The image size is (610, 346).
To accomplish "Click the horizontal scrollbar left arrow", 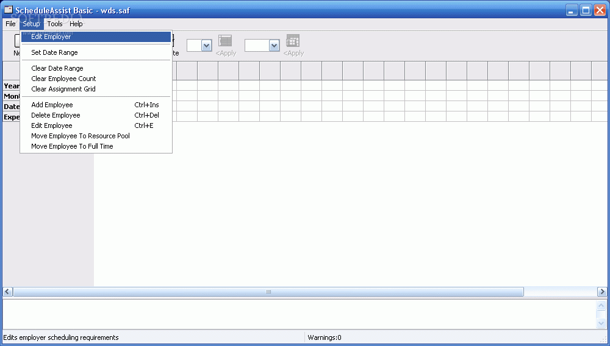I will (x=7, y=292).
